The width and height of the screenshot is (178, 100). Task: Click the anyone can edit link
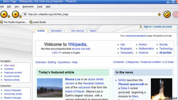coord(81,49)
